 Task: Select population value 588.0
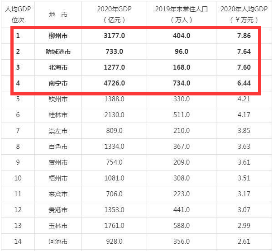coord(182,226)
